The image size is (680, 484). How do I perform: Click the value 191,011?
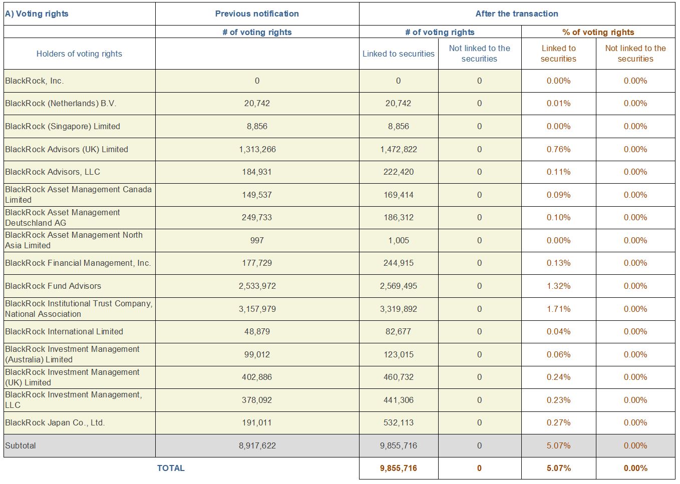click(257, 422)
